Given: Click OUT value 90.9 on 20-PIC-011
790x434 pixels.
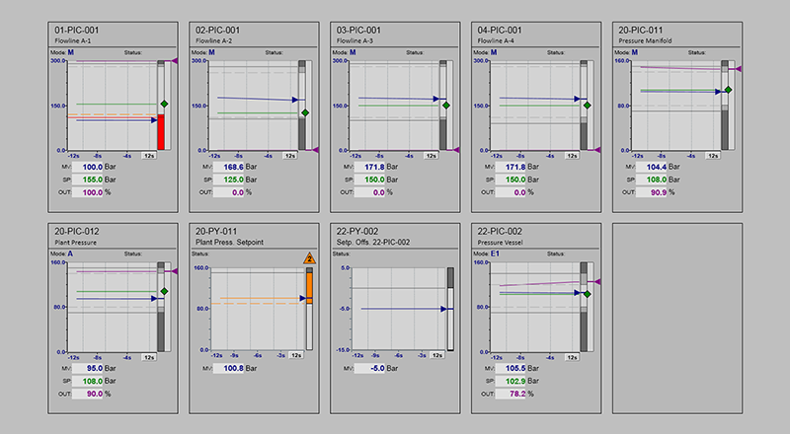Looking at the screenshot, I should [652, 192].
